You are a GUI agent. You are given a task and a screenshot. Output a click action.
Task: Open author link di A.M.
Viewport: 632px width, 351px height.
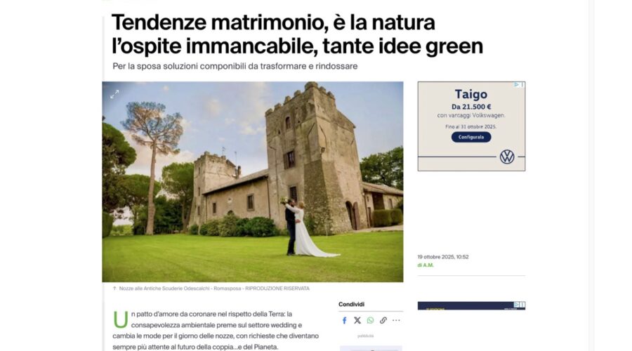(426, 265)
